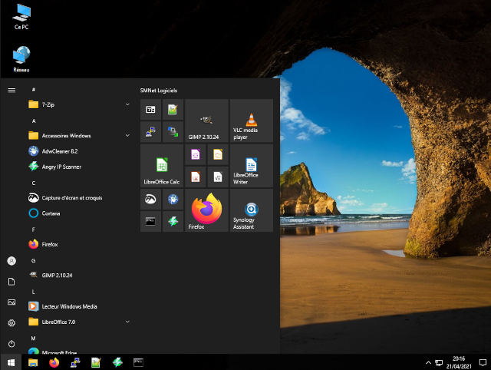491x370 pixels.
Task: Launch the LibreOffice Calc tile
Action: coord(162,166)
